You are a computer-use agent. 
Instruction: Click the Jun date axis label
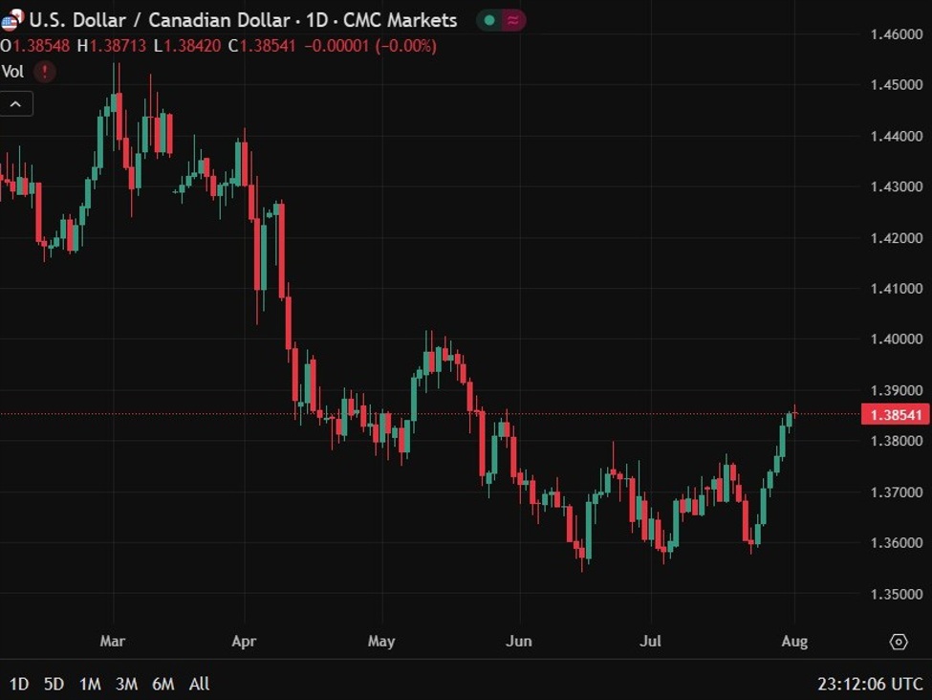519,641
